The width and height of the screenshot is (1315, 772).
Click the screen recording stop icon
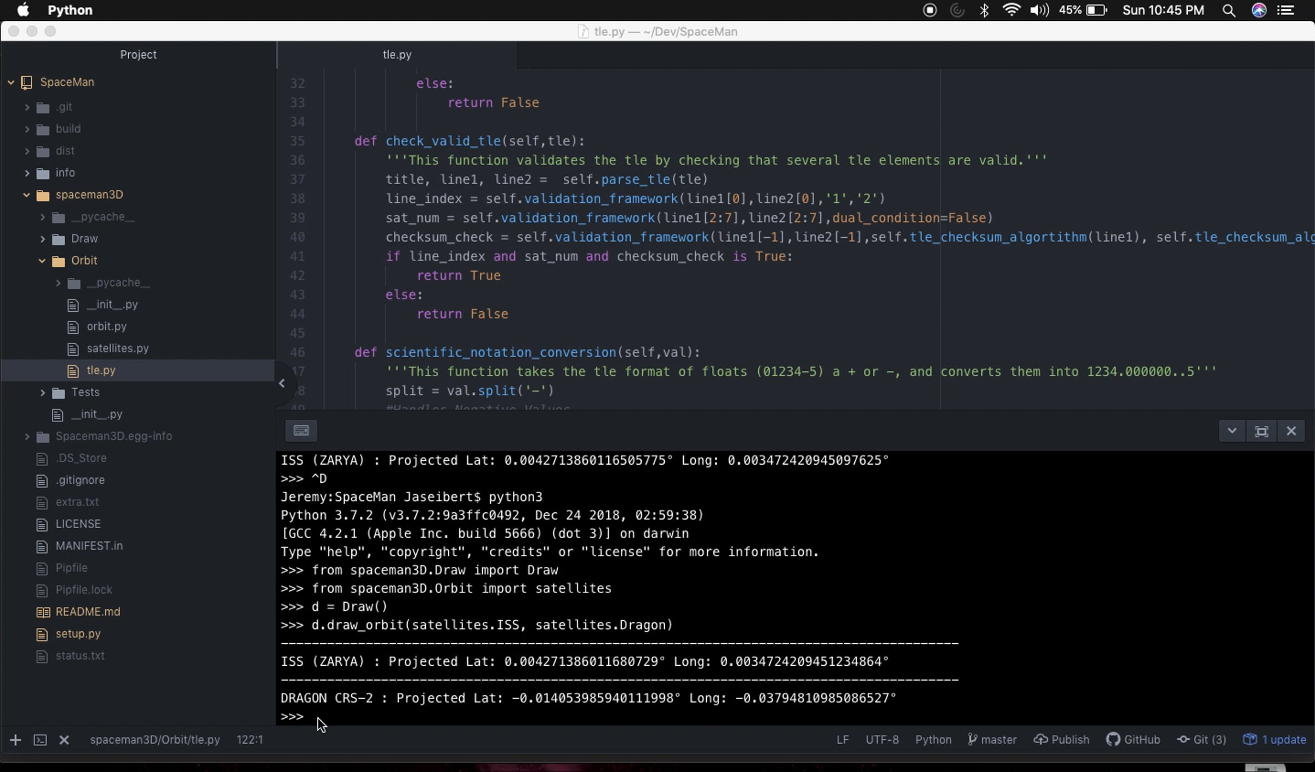click(929, 10)
